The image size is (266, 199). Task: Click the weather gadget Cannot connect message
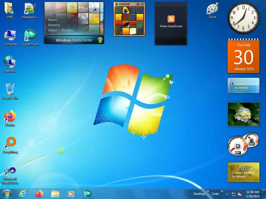click(245, 86)
